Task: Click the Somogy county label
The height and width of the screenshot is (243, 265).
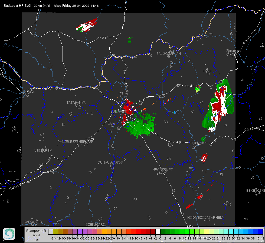Action: point(54,199)
